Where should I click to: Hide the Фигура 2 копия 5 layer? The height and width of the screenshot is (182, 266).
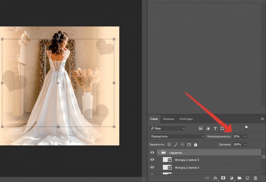click(152, 160)
